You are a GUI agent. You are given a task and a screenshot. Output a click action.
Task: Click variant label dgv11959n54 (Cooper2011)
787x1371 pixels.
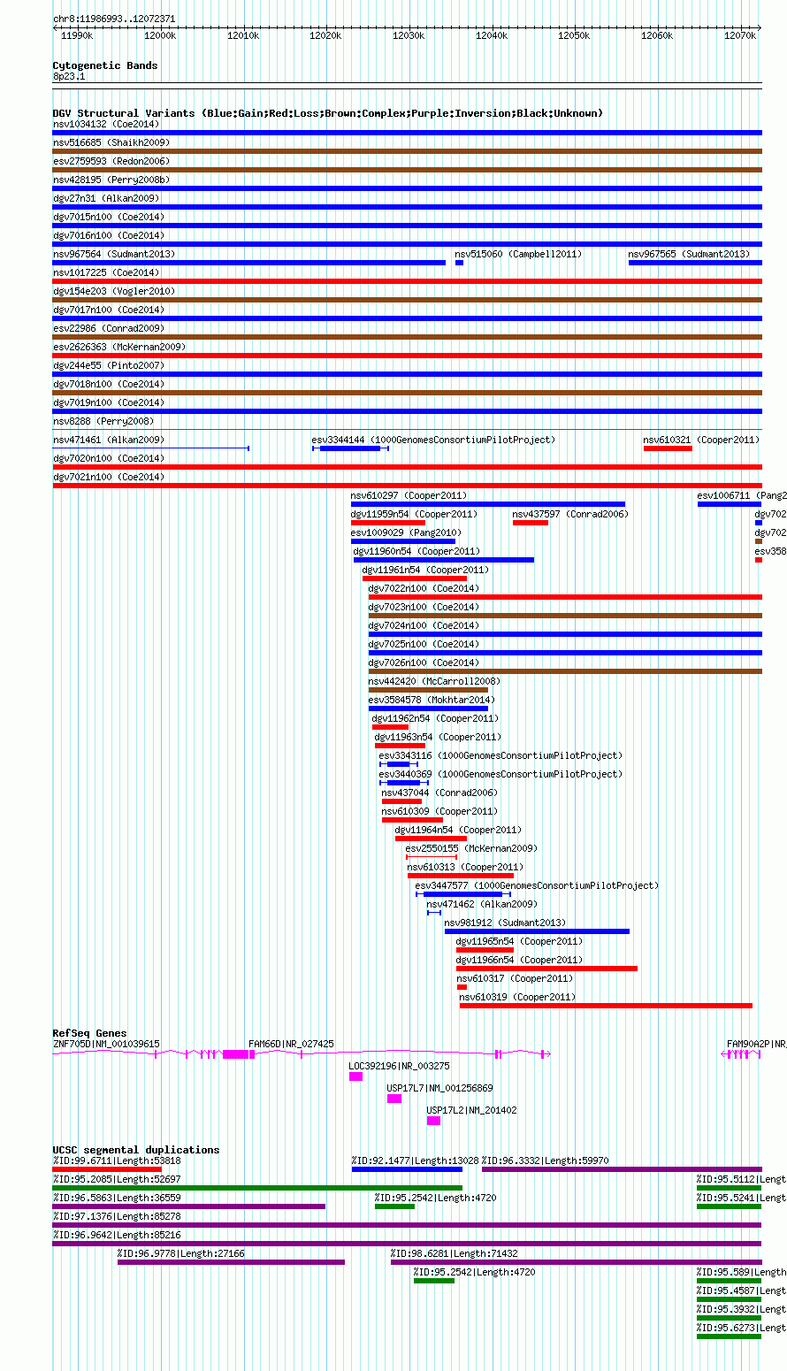(414, 514)
